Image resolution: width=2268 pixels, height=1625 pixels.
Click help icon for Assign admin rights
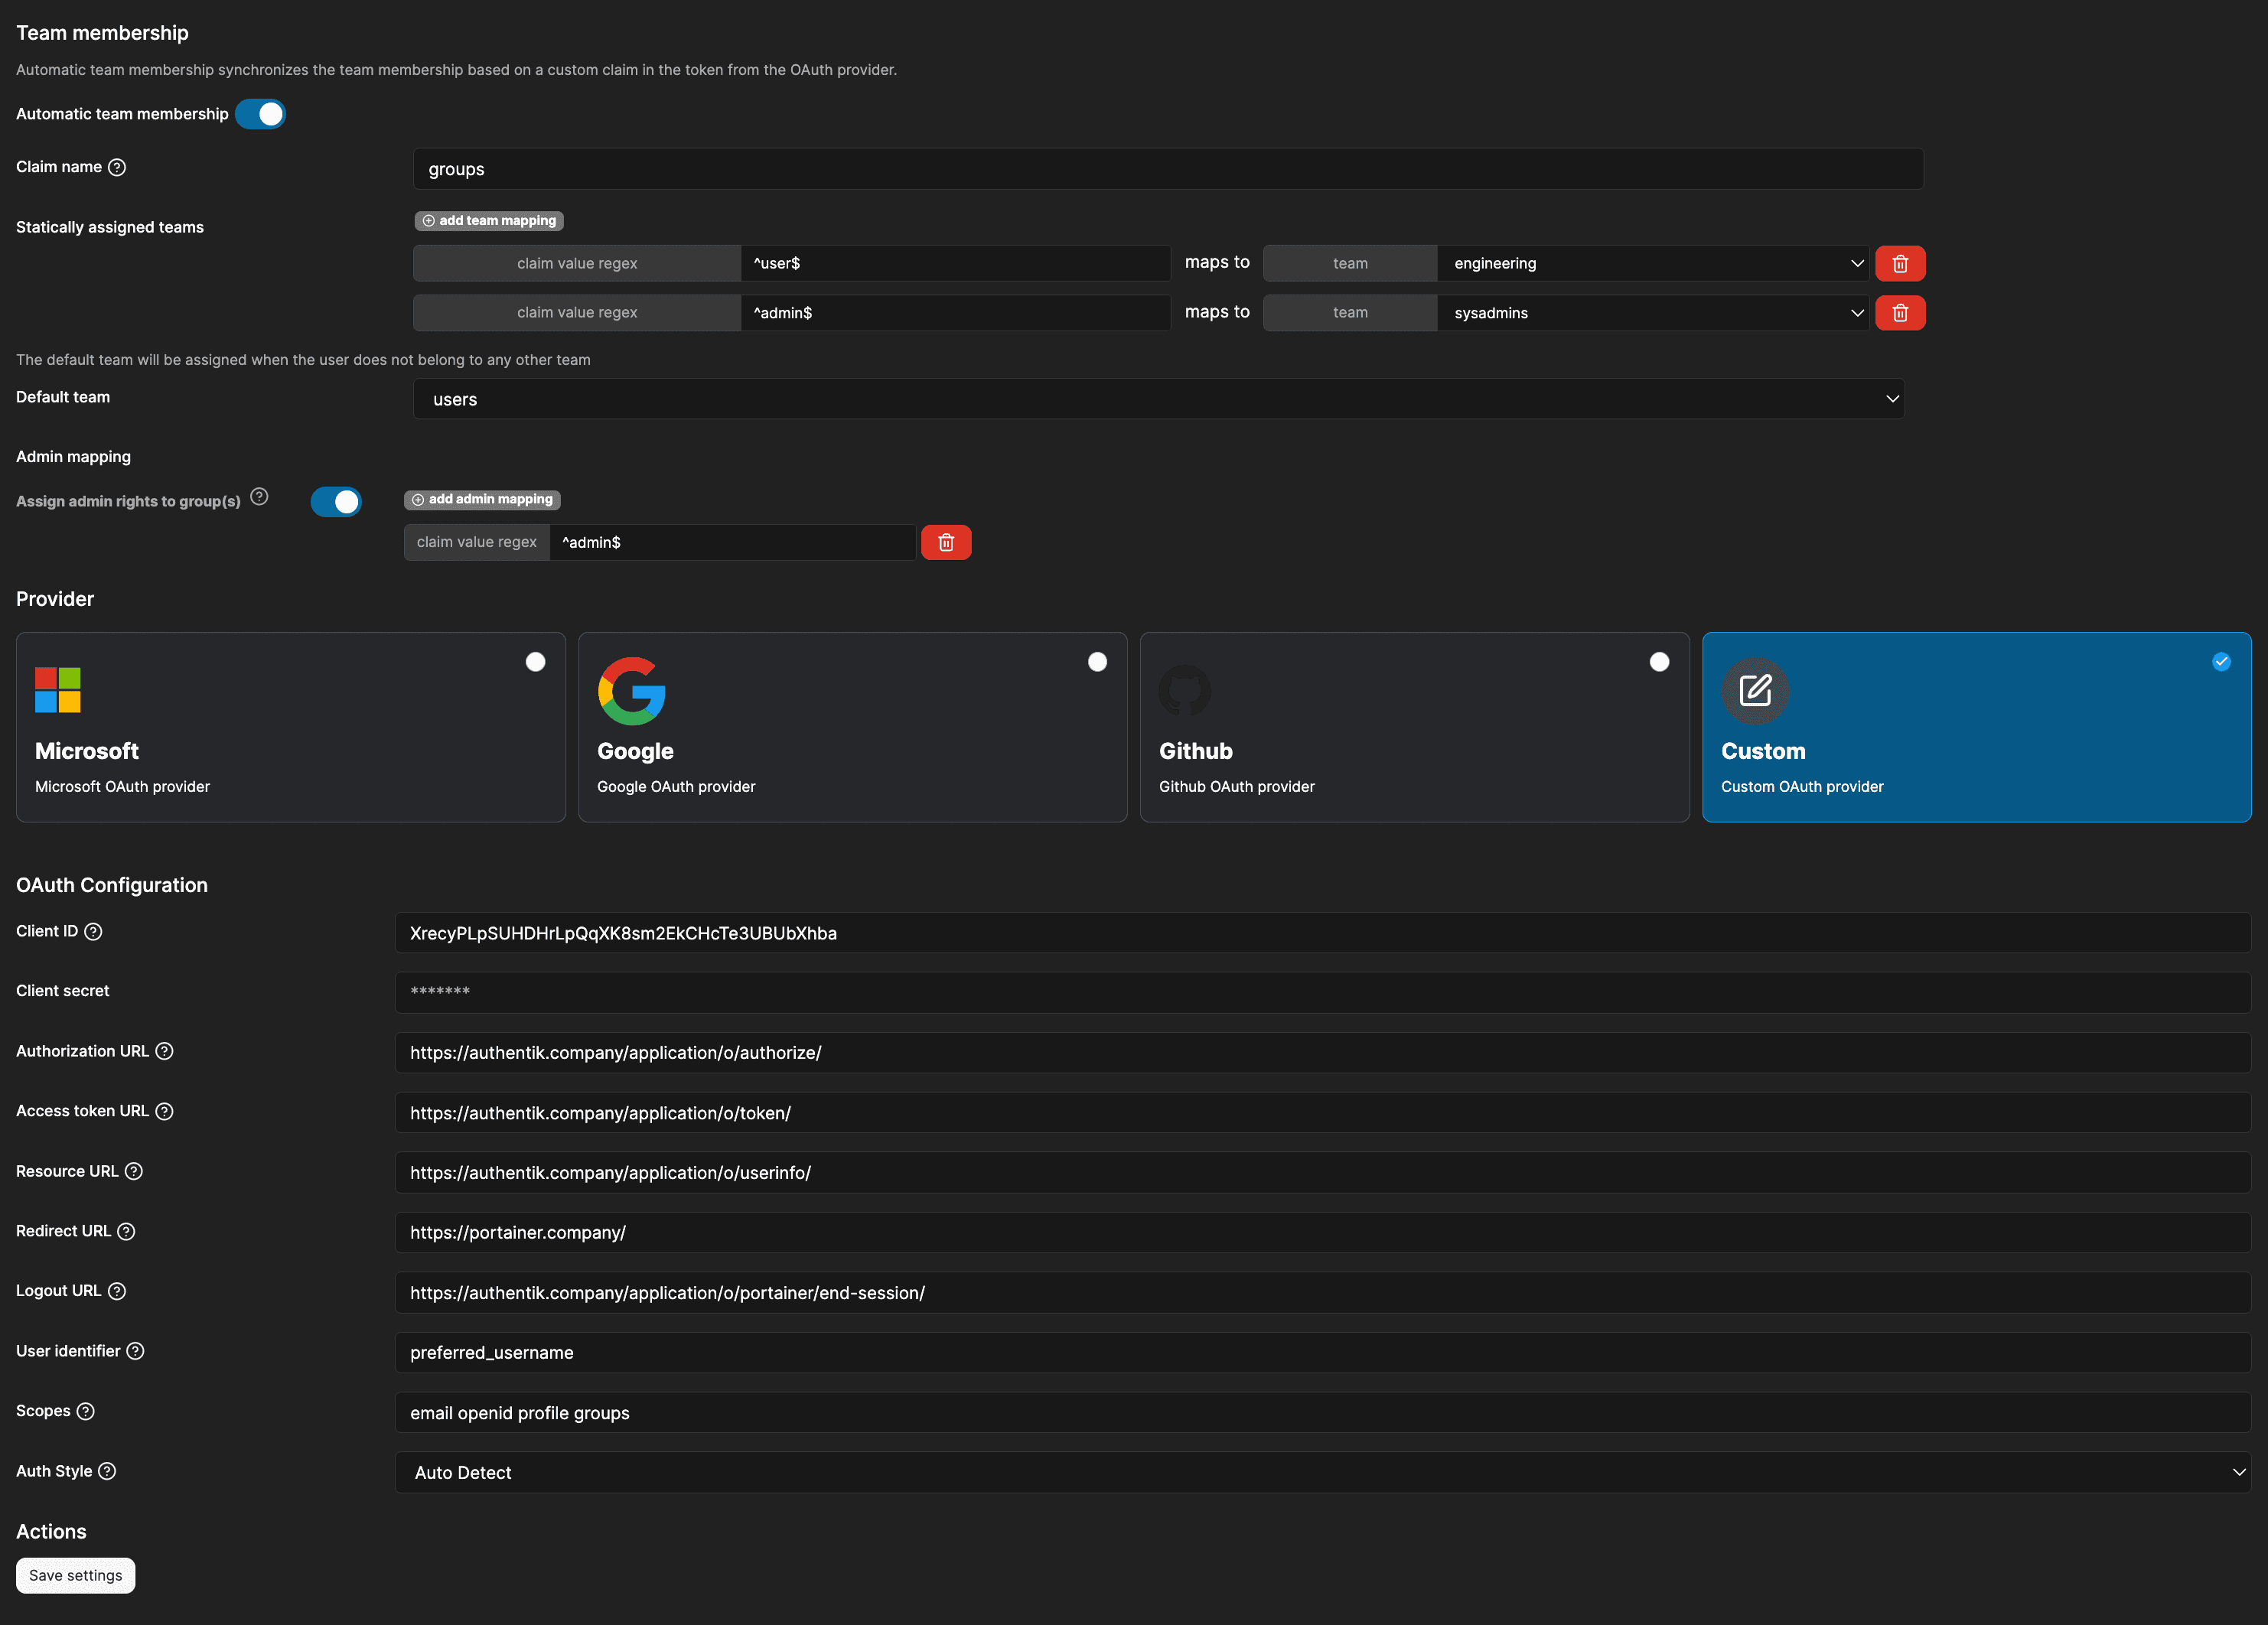(x=259, y=497)
